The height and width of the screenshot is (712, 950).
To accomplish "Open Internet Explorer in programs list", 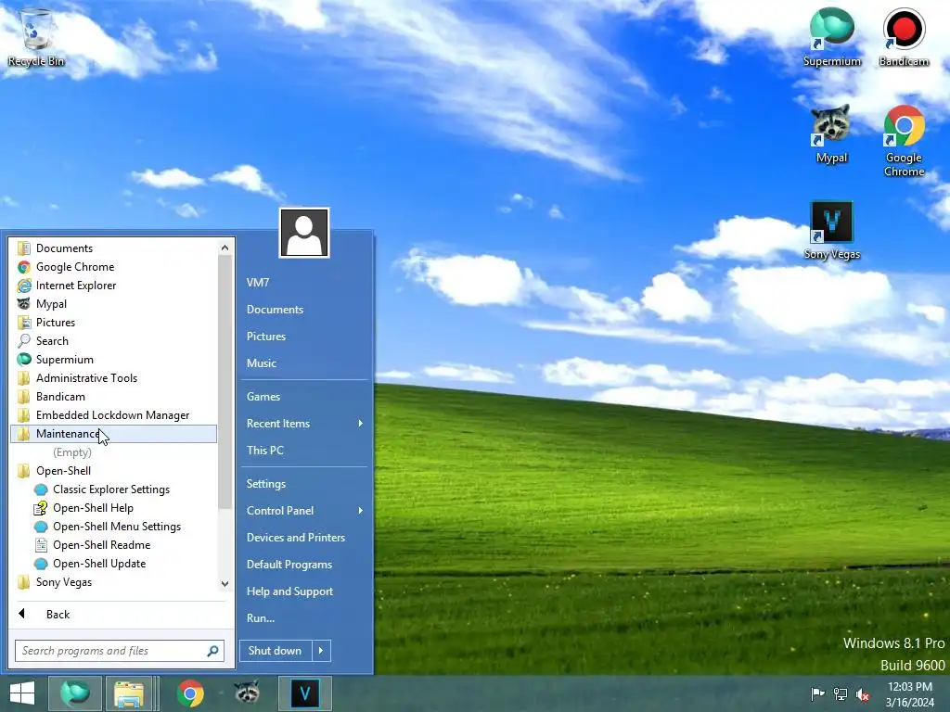I will [114, 286].
